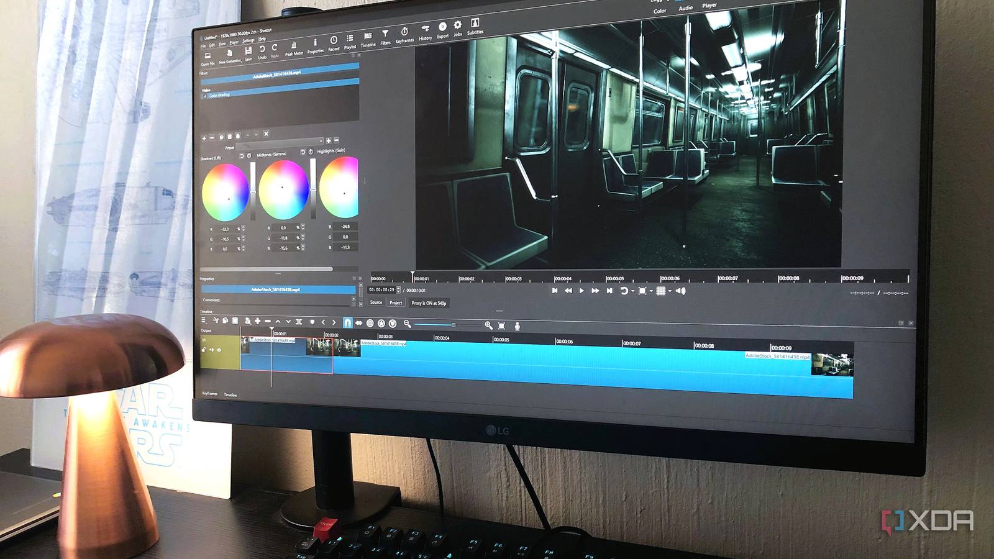This screenshot has width=994, height=559.
Task: Click the Timeline toolbar icon
Action: pyautogui.click(x=368, y=37)
